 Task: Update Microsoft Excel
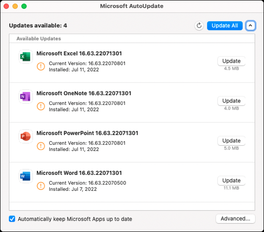[x=231, y=61]
